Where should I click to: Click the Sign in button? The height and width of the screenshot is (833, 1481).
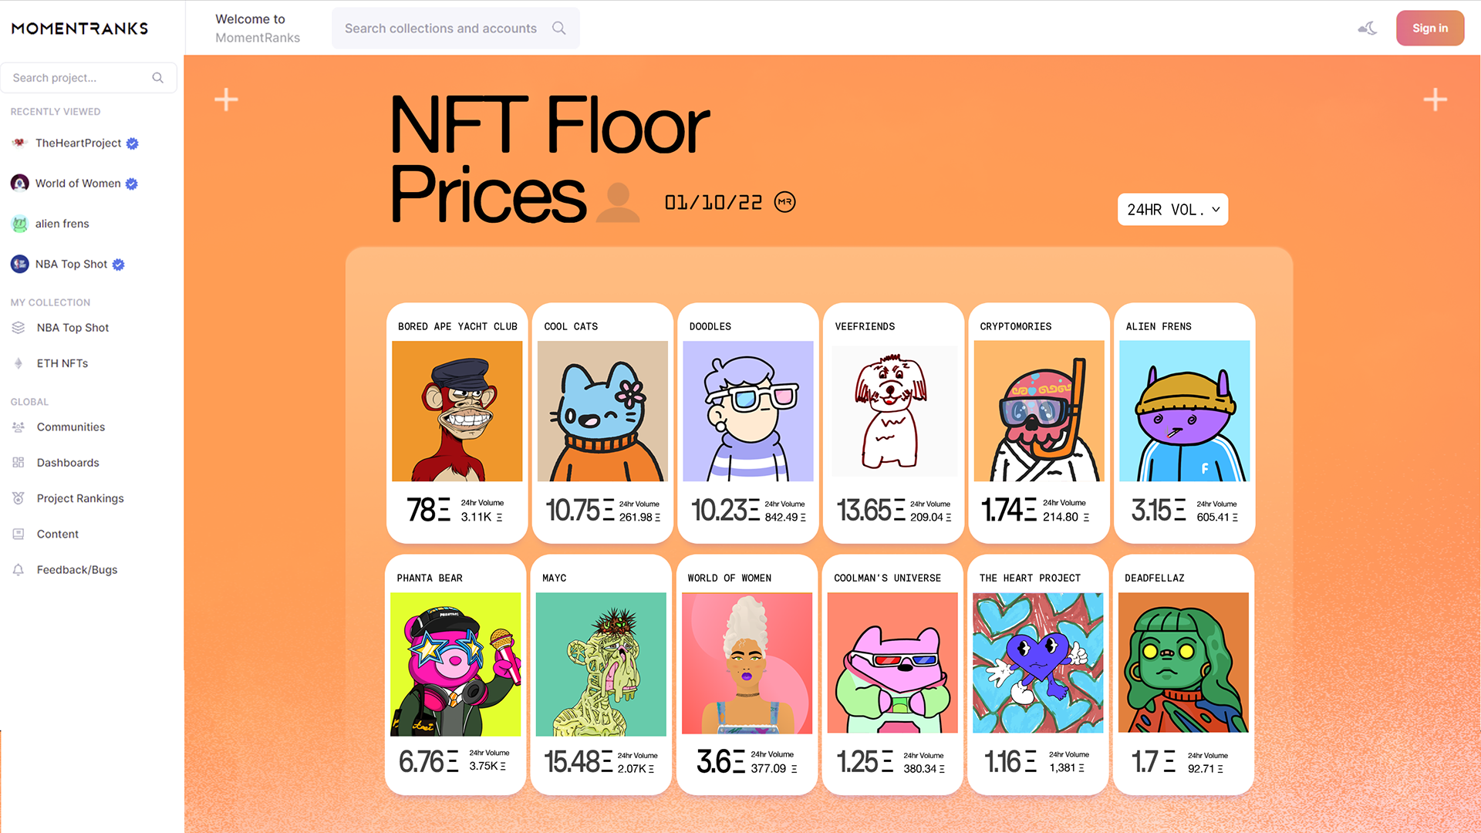pos(1430,29)
